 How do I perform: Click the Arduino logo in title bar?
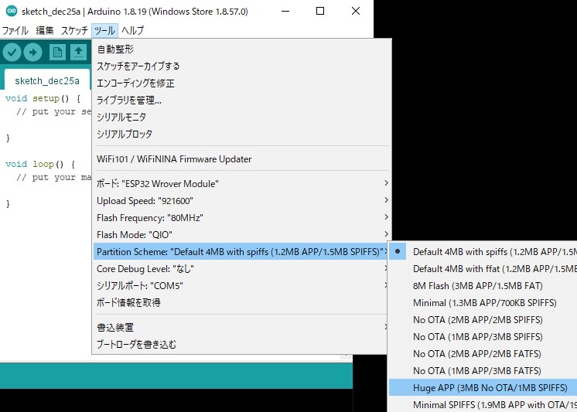pos(12,11)
